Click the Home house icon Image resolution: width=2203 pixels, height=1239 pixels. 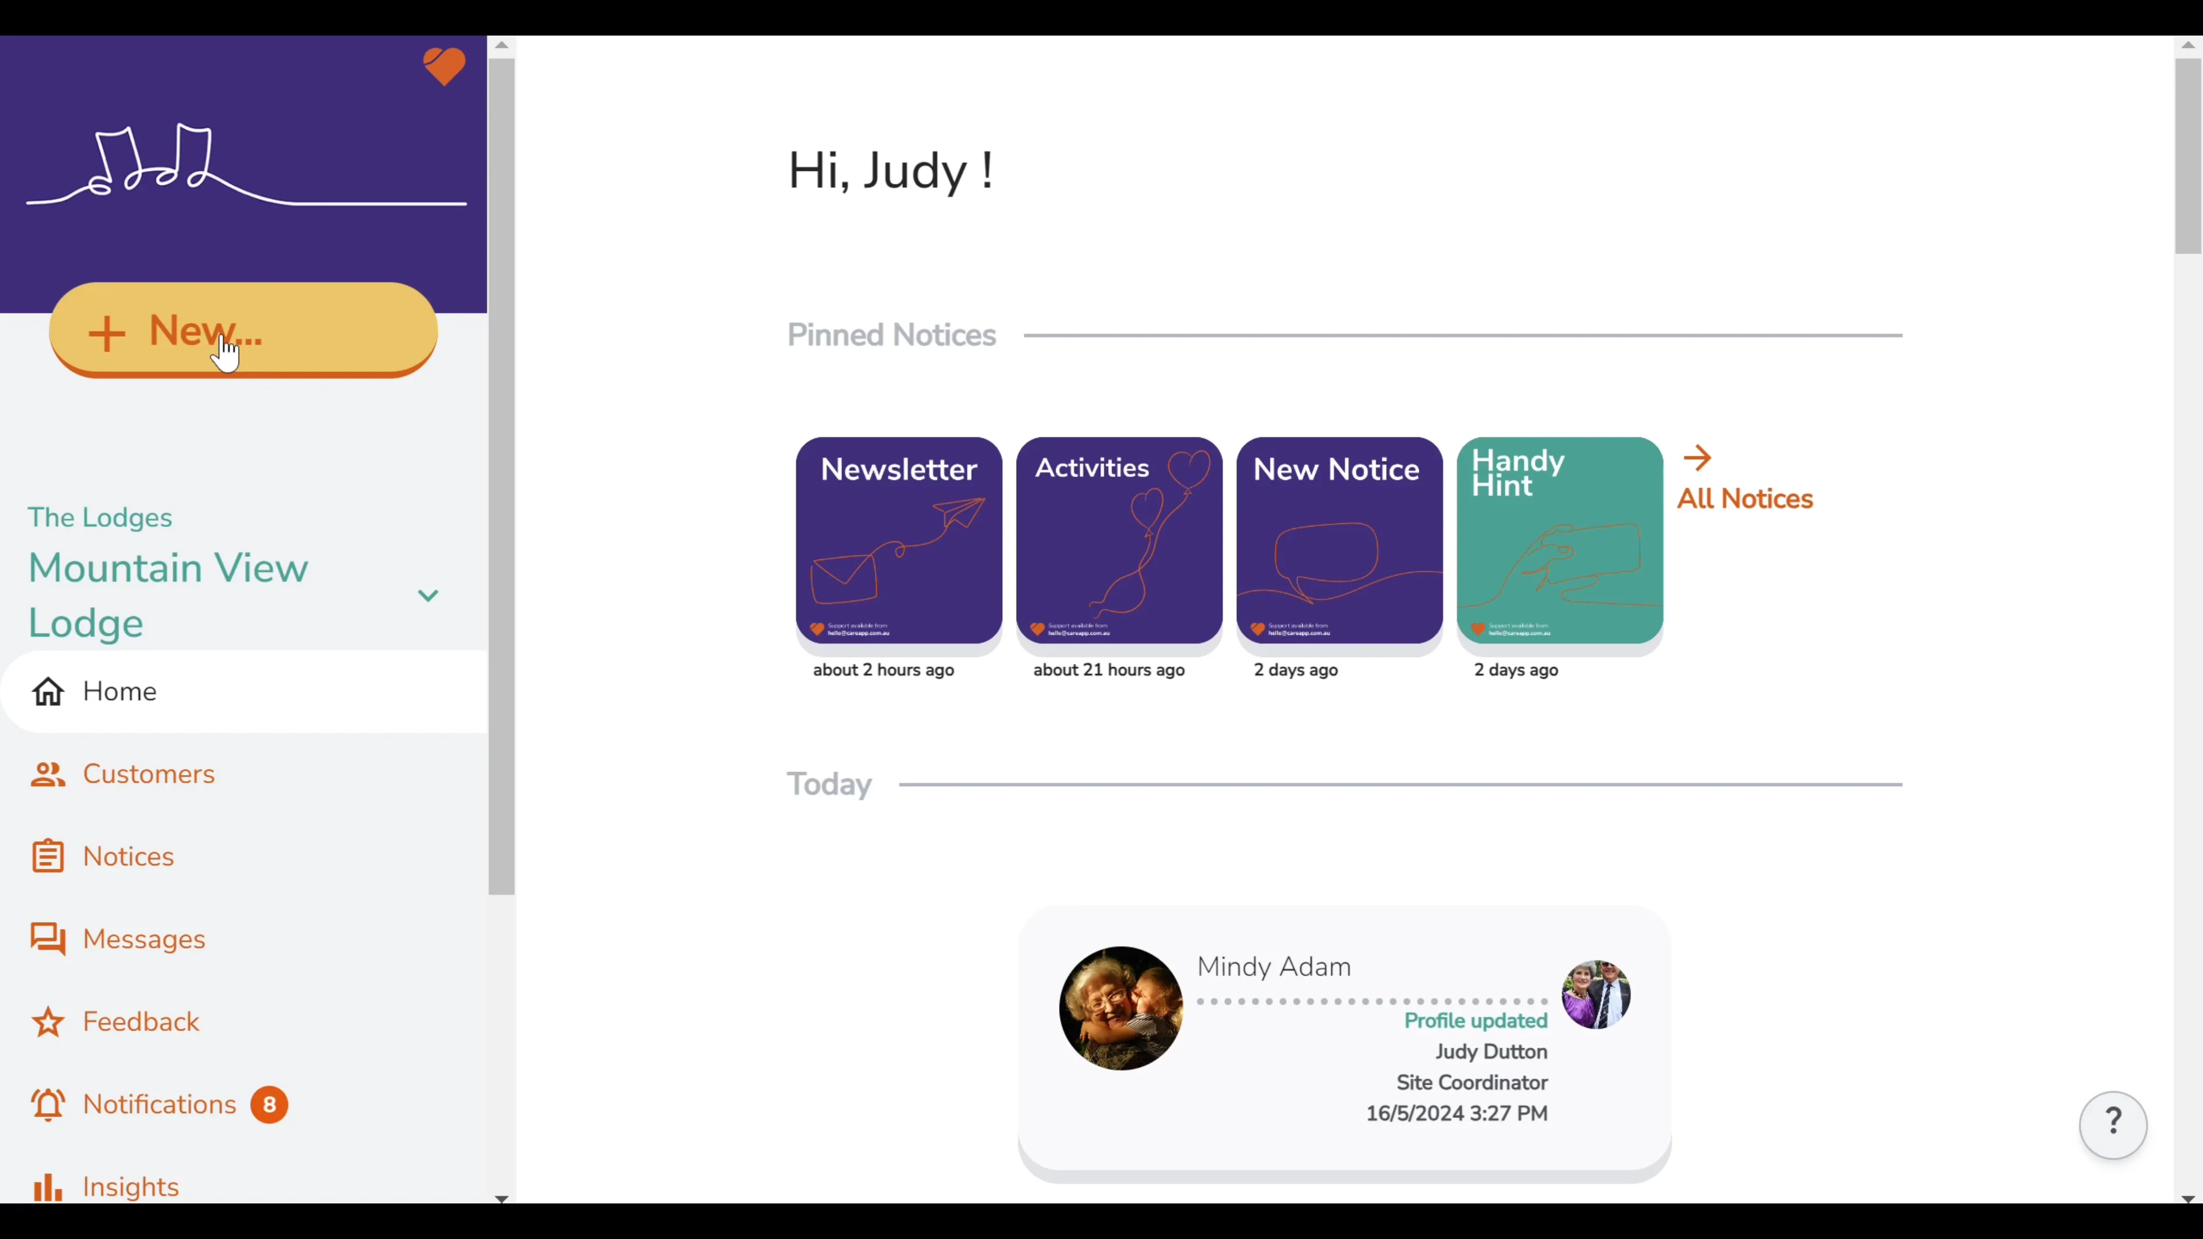(48, 692)
